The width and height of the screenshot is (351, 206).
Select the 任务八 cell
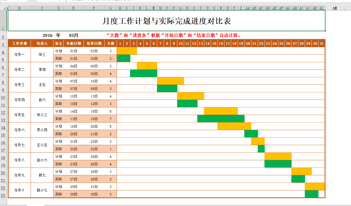click(20, 160)
